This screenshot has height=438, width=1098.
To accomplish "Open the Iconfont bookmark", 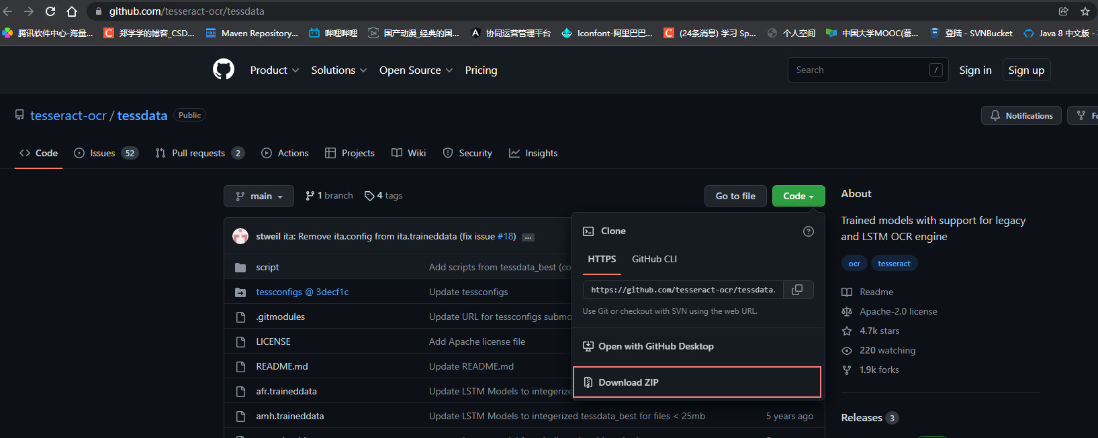I will [x=607, y=33].
